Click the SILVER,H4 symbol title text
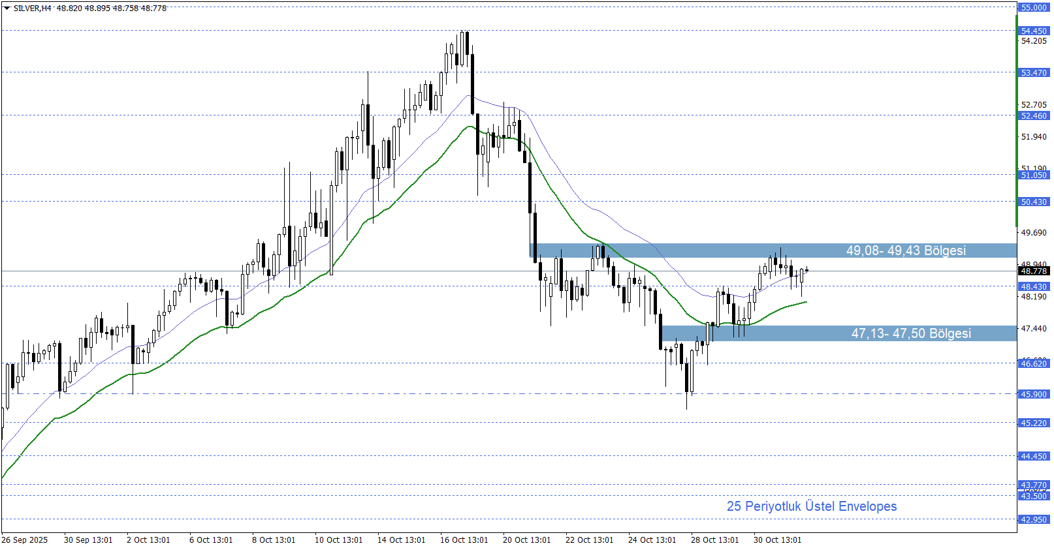This screenshot has height=548, width=1054. coord(32,8)
